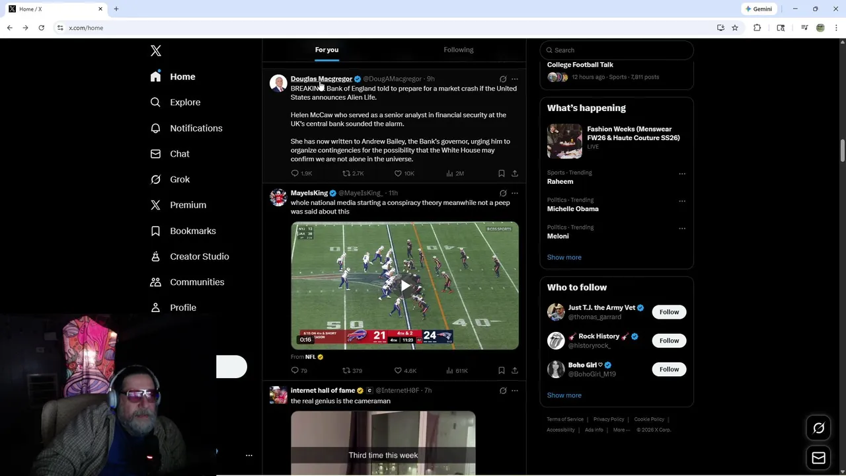This screenshot has width=846, height=476.
Task: Bookmark this page with star icon
Action: coord(735,28)
